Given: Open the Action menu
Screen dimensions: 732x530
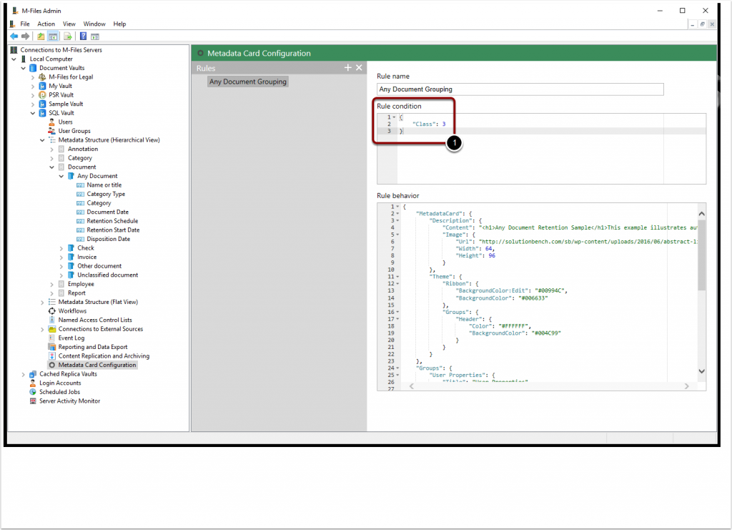Looking at the screenshot, I should (46, 24).
